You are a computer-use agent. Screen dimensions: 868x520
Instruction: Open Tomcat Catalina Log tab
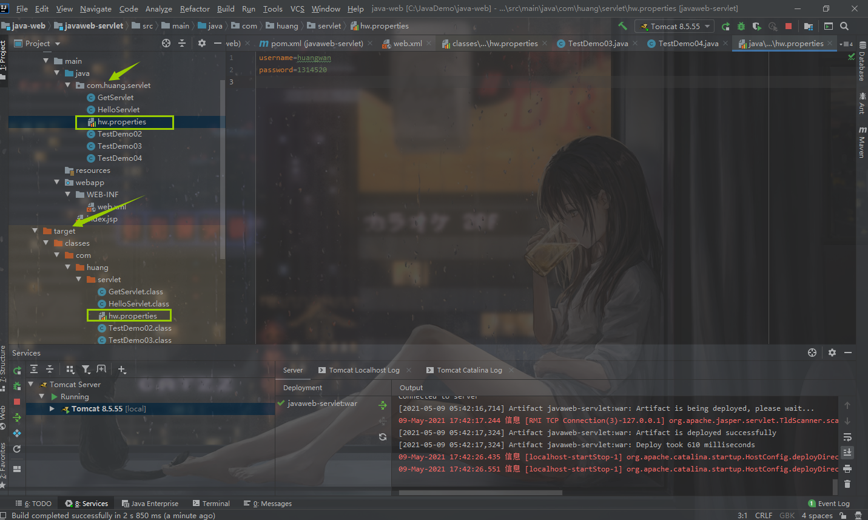(x=469, y=370)
